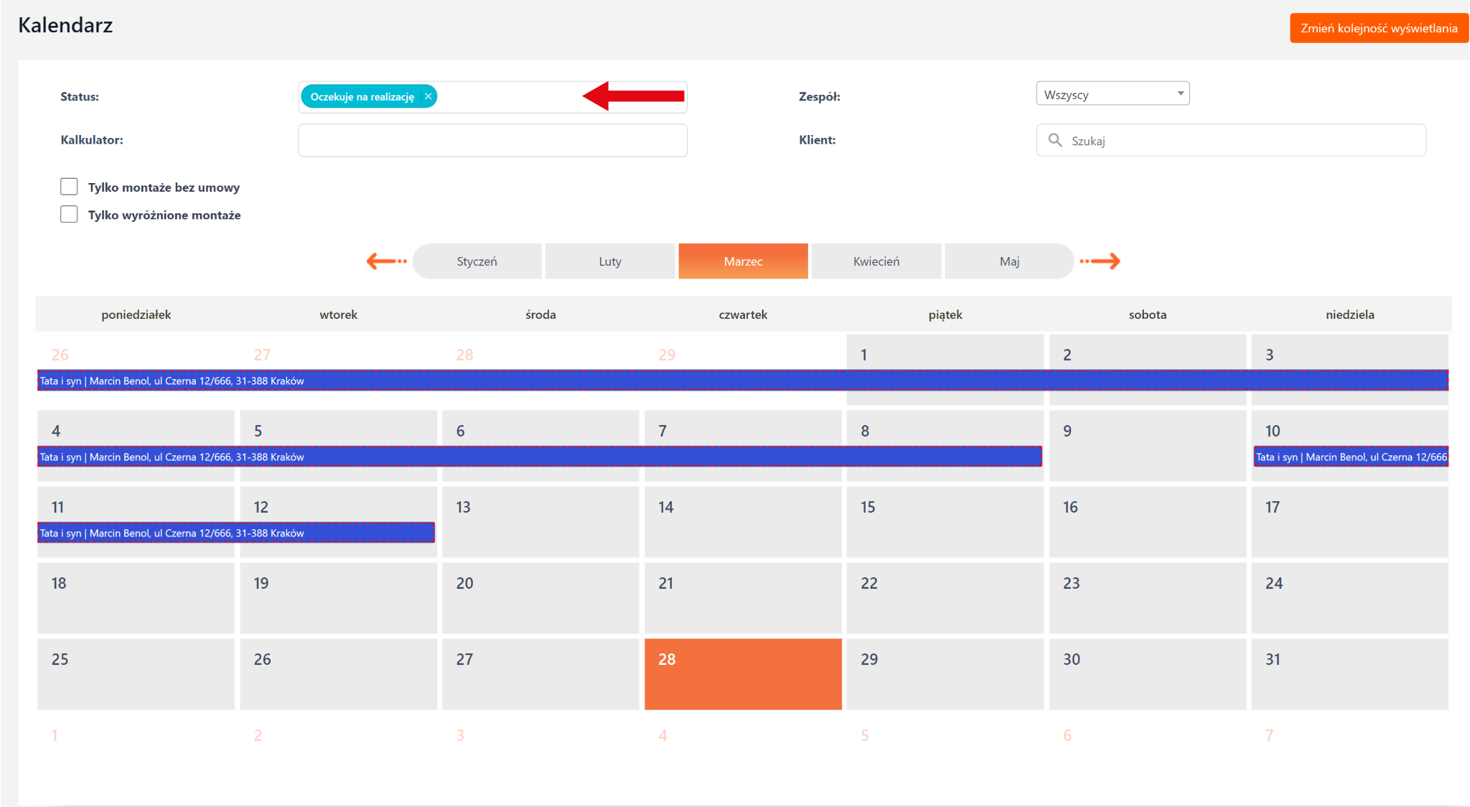Click the search magnifier icon in Klient field
1470x807 pixels.
click(x=1054, y=140)
